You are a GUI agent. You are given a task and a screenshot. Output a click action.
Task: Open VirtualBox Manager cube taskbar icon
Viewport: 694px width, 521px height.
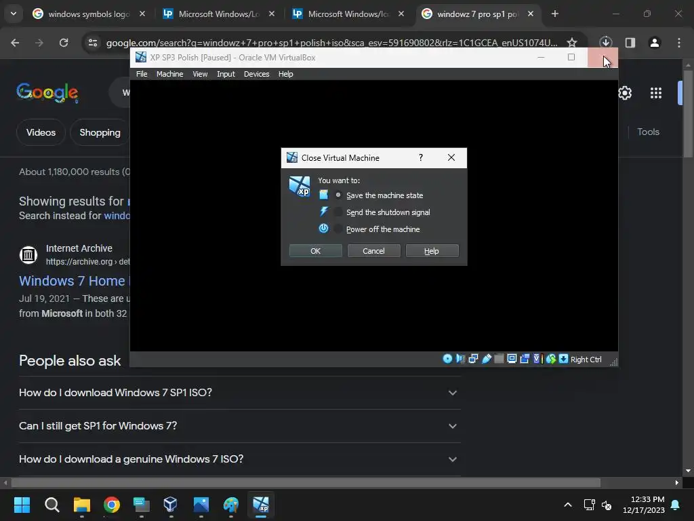pos(170,505)
